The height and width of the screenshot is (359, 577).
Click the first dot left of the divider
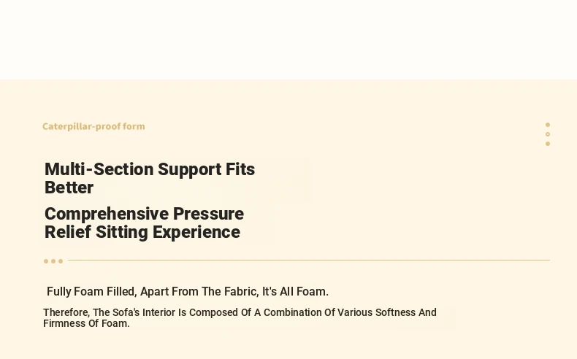(46, 261)
